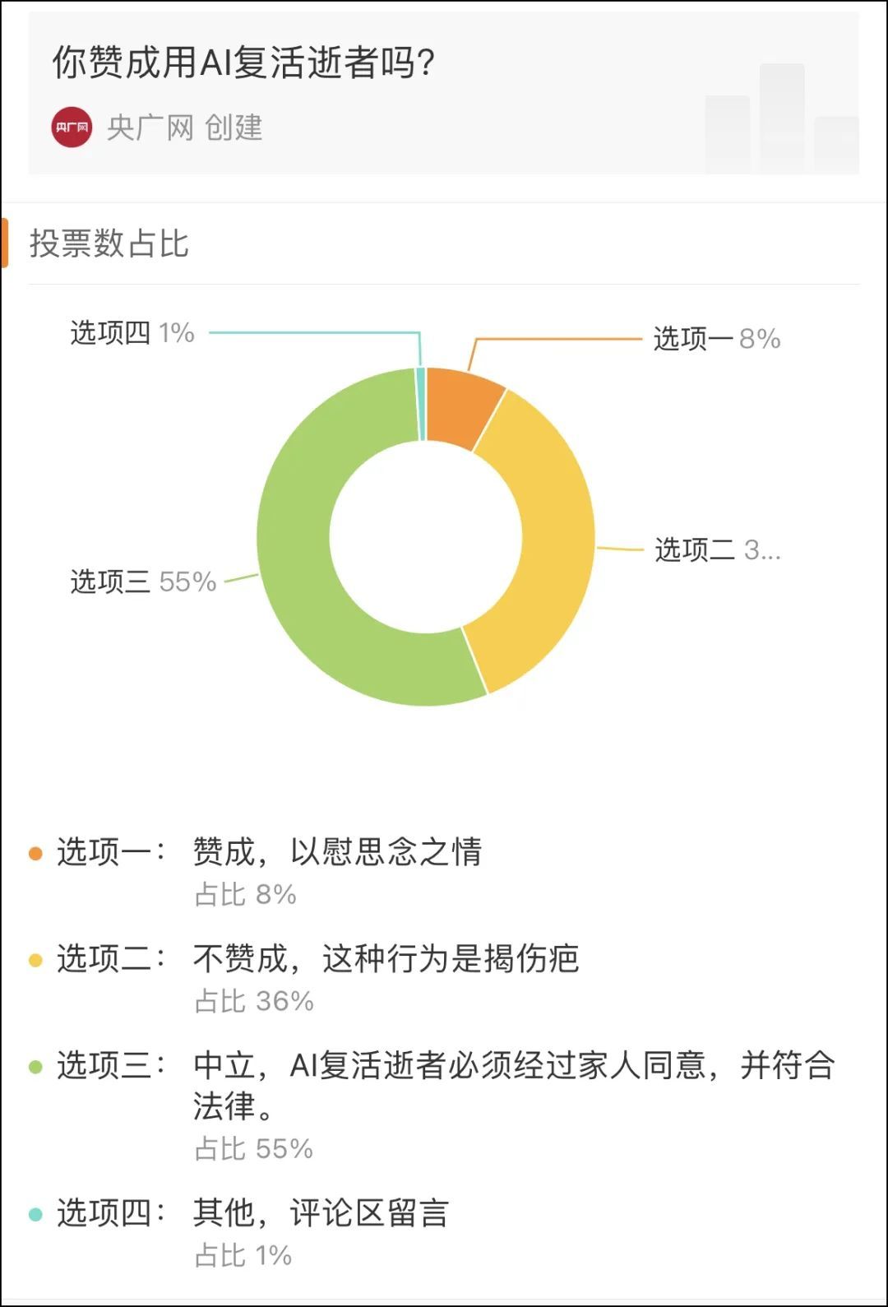The height and width of the screenshot is (1307, 888).
Task: Choose option 不赞成，这种行为是揭伤疤
Action: 386,959
